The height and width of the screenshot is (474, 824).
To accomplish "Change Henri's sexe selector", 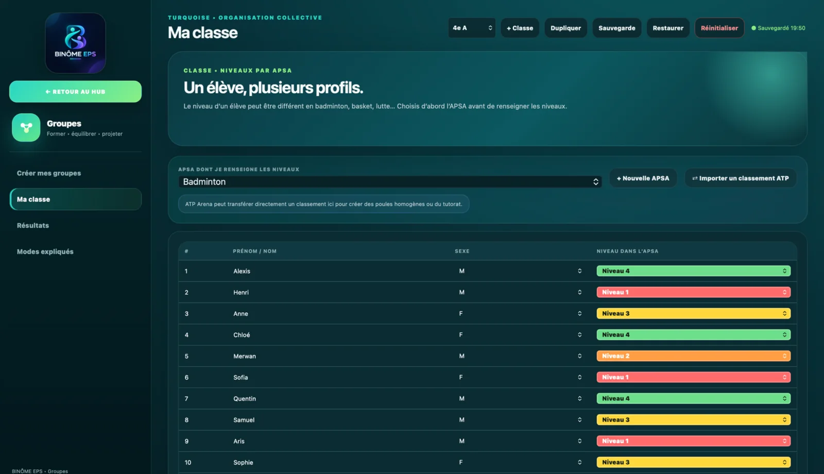I will [x=519, y=292].
